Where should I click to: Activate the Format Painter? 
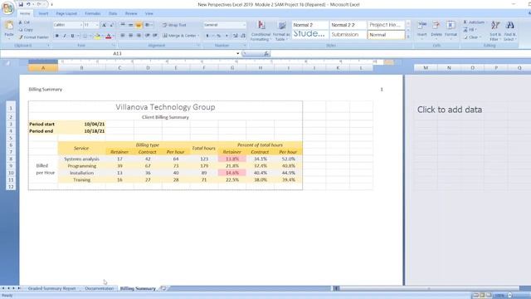point(33,37)
